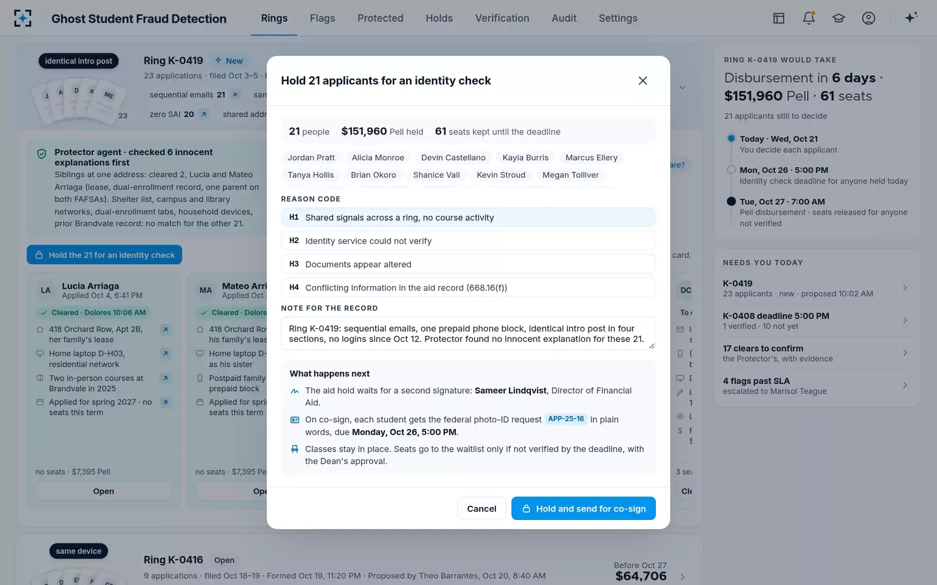Close the identity check hold dialog
This screenshot has width=937, height=585.
643,81
